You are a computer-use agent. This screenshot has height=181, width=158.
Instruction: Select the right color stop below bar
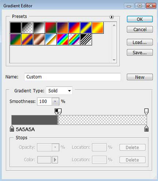(x=147, y=128)
